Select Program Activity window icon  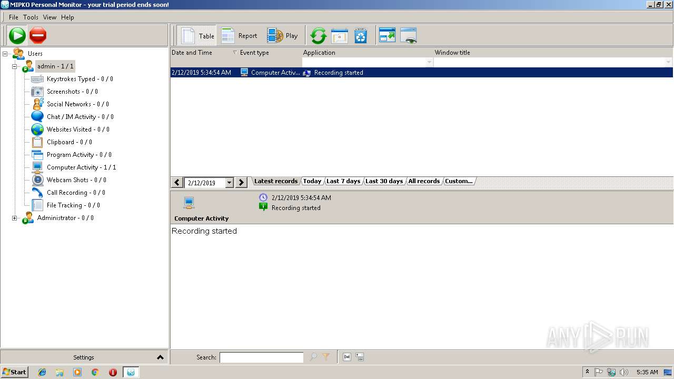click(37, 155)
